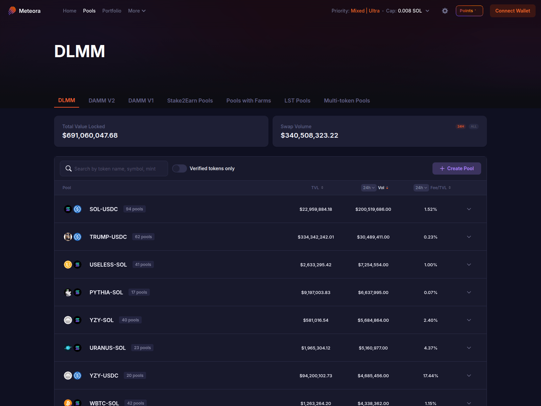Expand the TRUMP-USDC pool row

[x=469, y=237]
